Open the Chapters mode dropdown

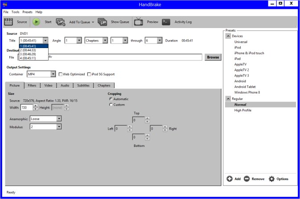[x=105, y=41]
